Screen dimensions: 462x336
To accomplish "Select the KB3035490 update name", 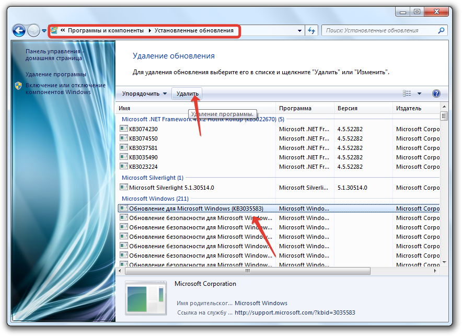I will coord(143,157).
